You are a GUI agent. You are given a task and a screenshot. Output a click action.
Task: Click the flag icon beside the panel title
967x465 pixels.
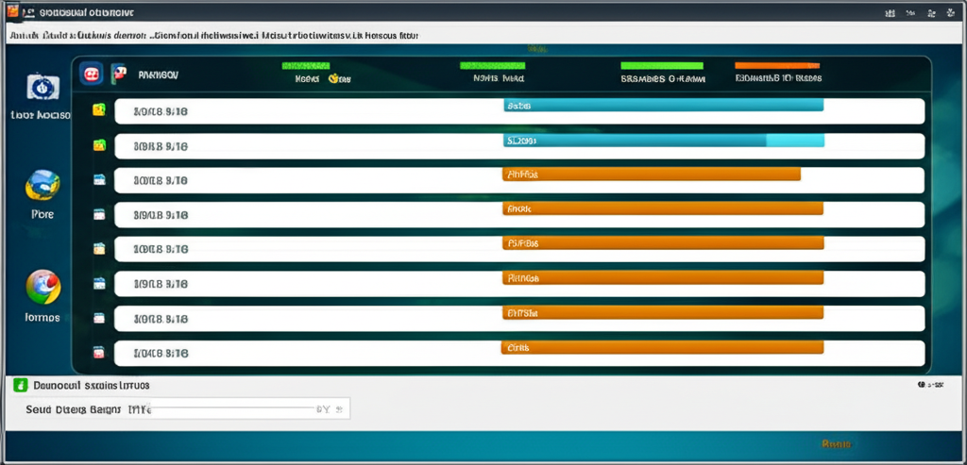(118, 74)
